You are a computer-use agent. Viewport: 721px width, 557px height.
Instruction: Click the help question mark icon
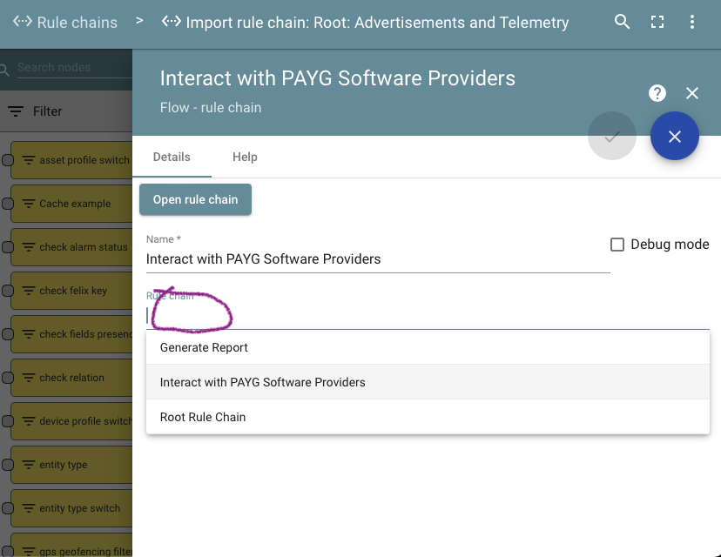(x=657, y=93)
